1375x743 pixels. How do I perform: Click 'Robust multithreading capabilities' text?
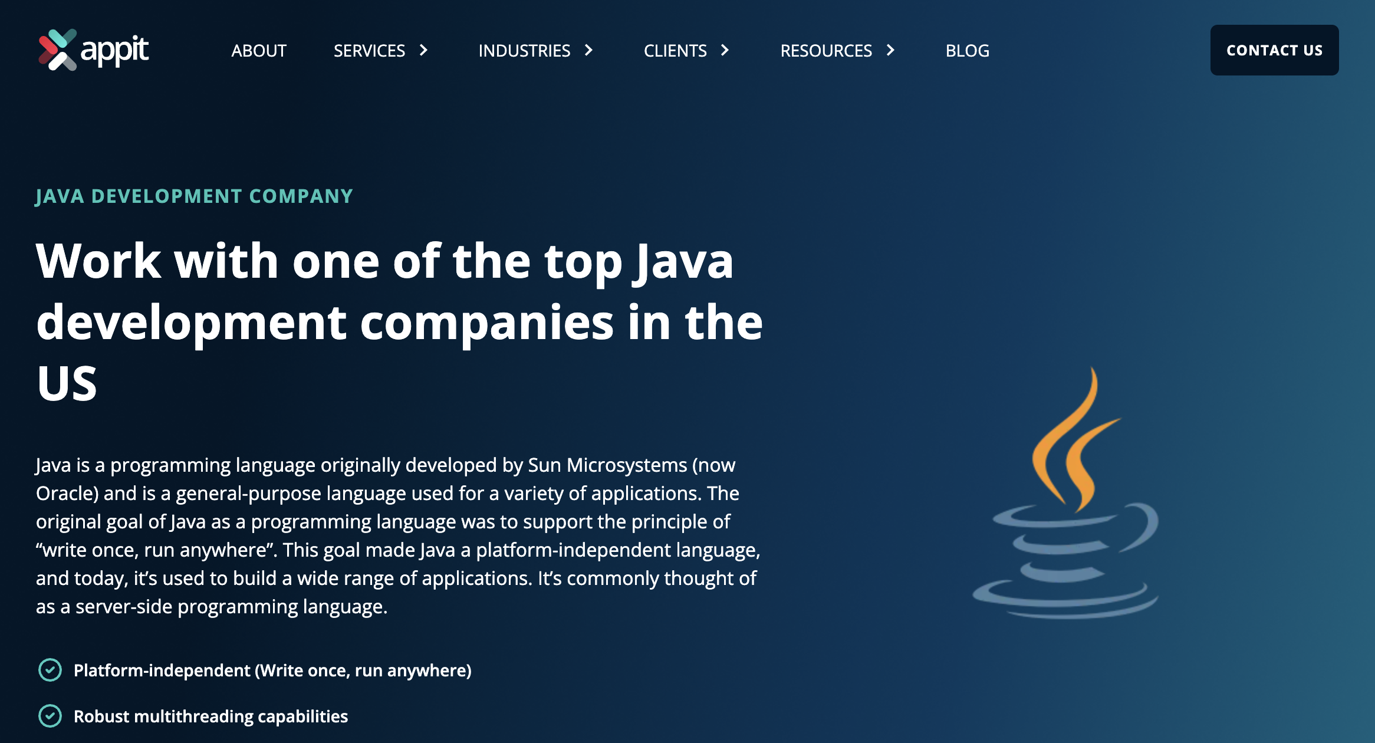(210, 716)
